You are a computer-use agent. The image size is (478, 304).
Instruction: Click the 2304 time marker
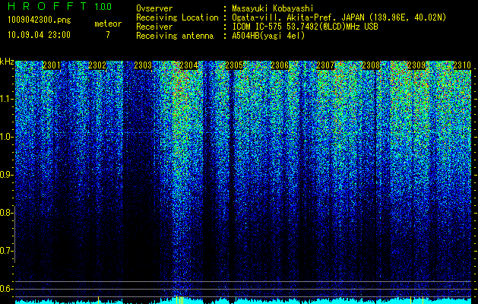tap(188, 65)
